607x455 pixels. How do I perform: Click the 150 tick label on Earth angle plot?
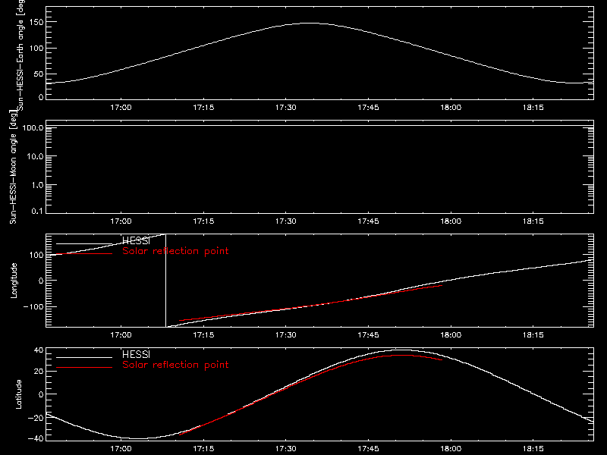(36, 22)
